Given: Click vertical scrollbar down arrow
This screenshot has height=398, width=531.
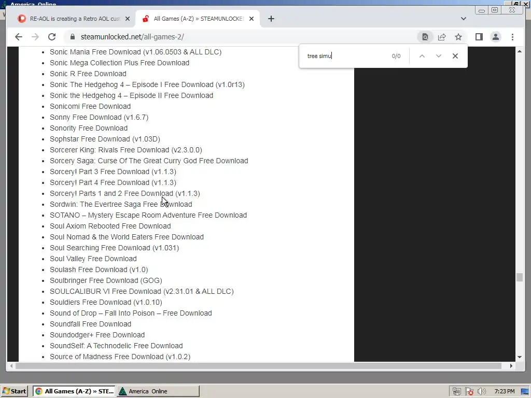Looking at the screenshot, I should coord(520,357).
